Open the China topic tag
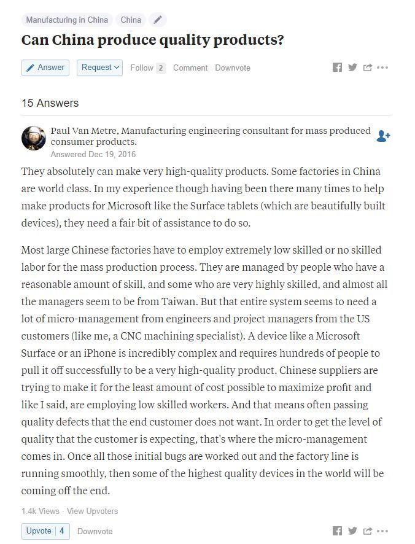 [131, 20]
